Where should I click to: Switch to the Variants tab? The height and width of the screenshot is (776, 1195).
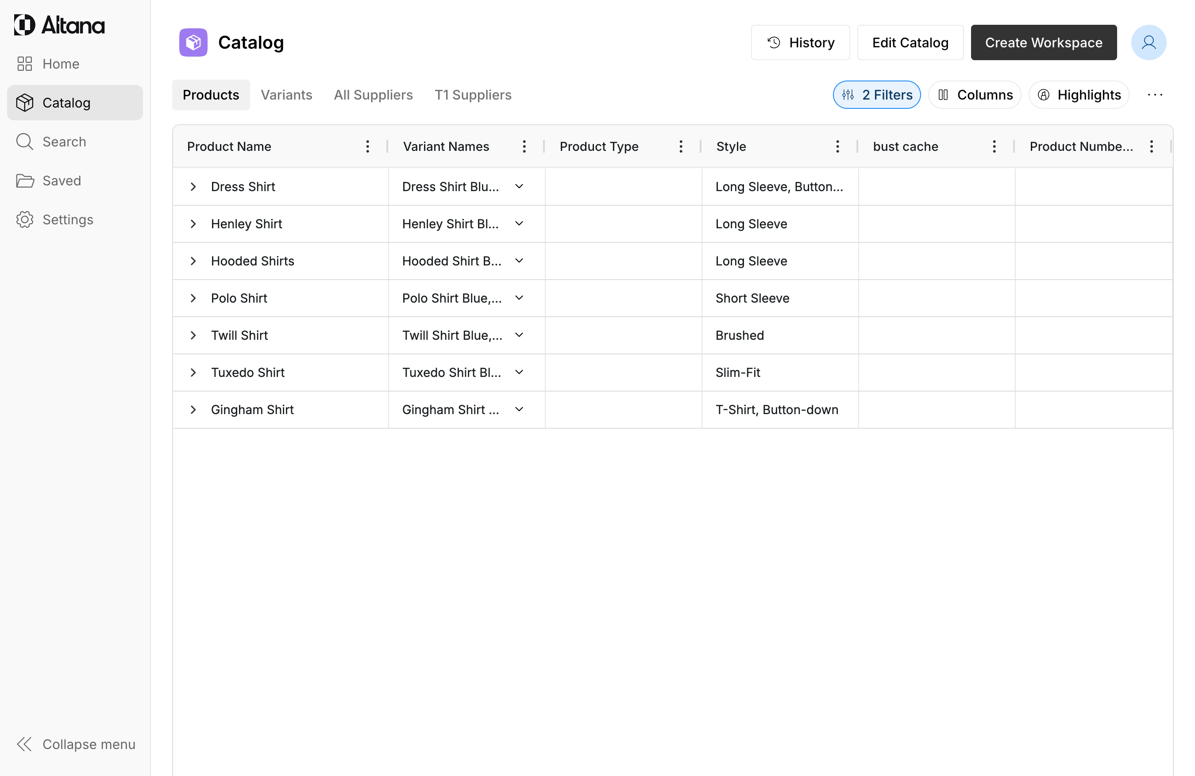point(286,95)
